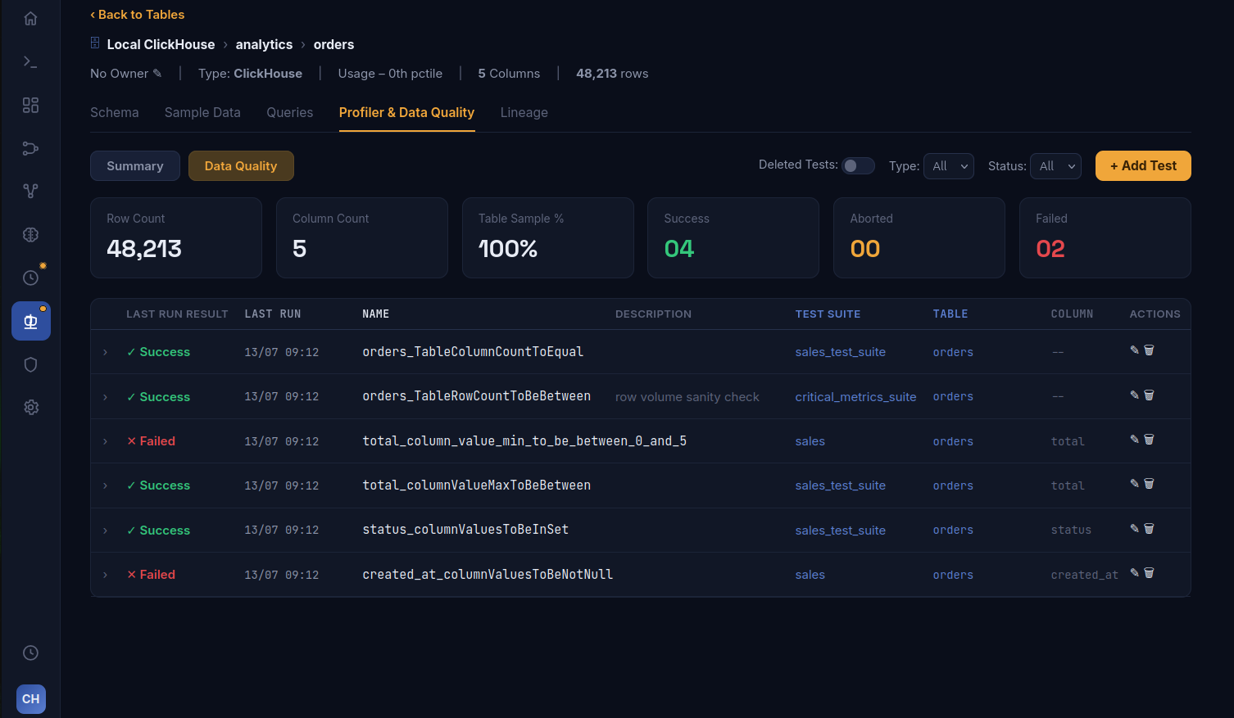Toggle the Deleted Tests switch
Viewport: 1234px width, 718px height.
858,165
